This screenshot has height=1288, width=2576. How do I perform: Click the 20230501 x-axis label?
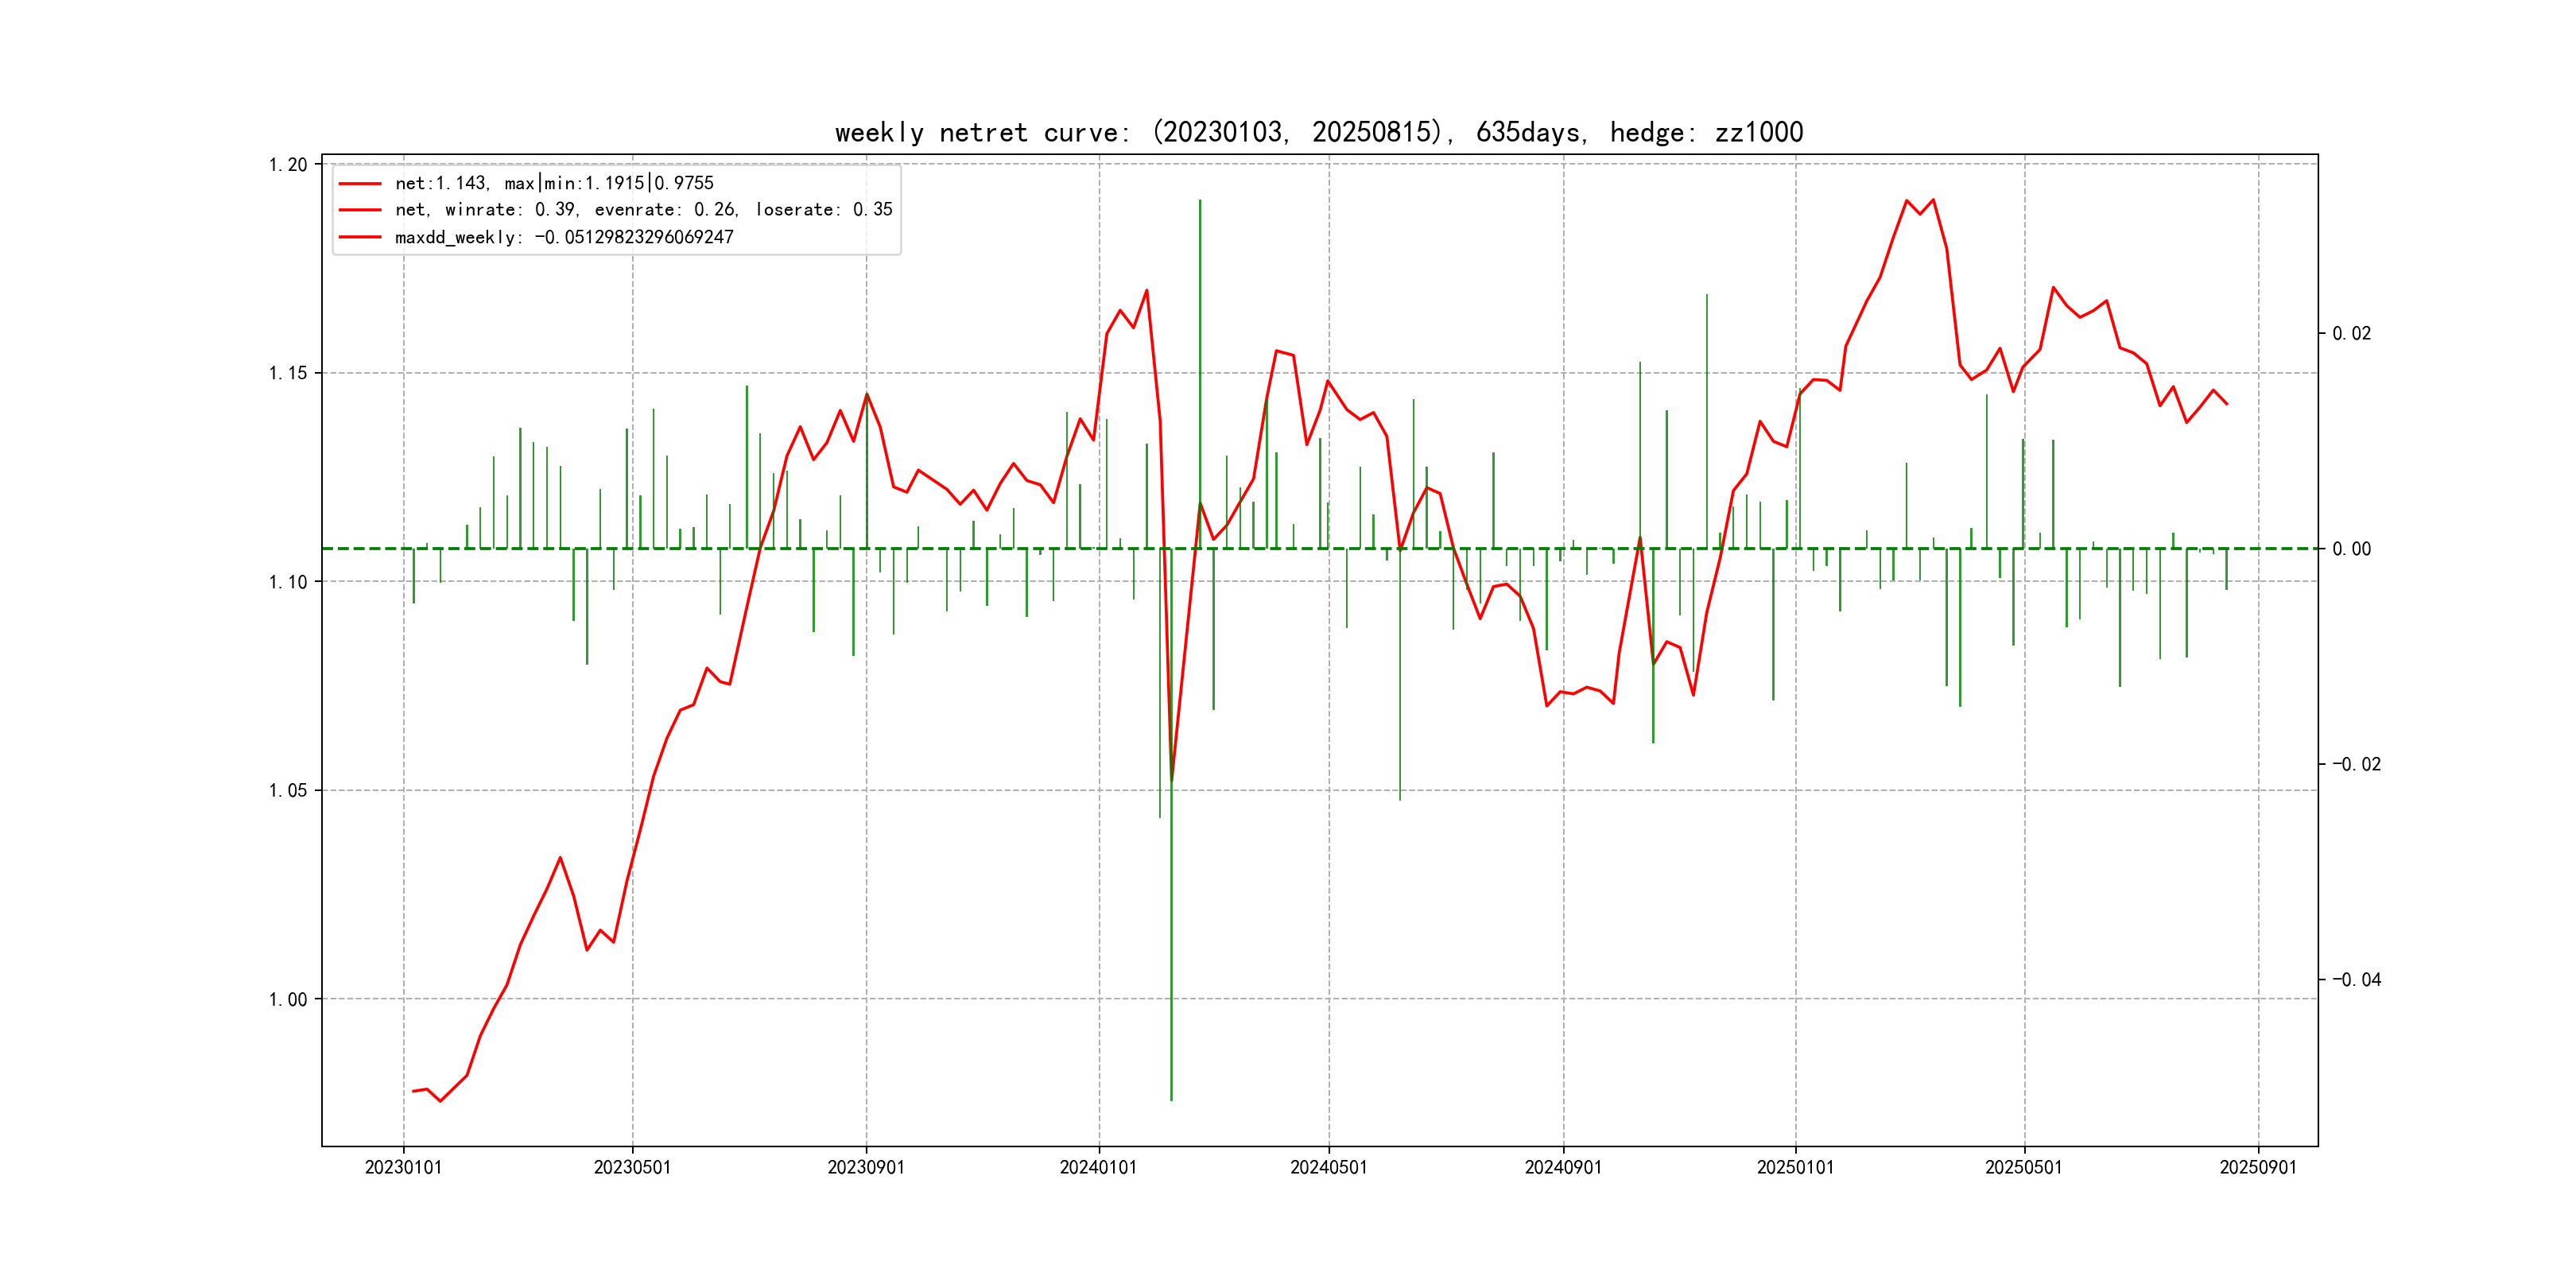pyautogui.click(x=632, y=1167)
